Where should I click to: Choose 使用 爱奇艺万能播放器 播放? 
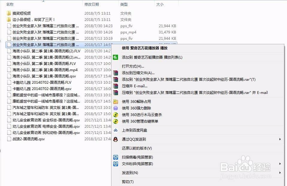[145, 48]
